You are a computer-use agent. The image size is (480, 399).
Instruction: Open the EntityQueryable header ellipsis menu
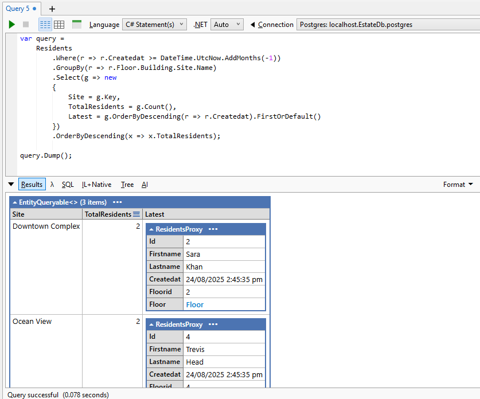tap(118, 202)
